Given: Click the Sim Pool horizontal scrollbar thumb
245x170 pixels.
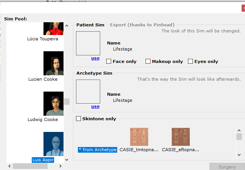Looking at the screenshot, I should point(30,166).
